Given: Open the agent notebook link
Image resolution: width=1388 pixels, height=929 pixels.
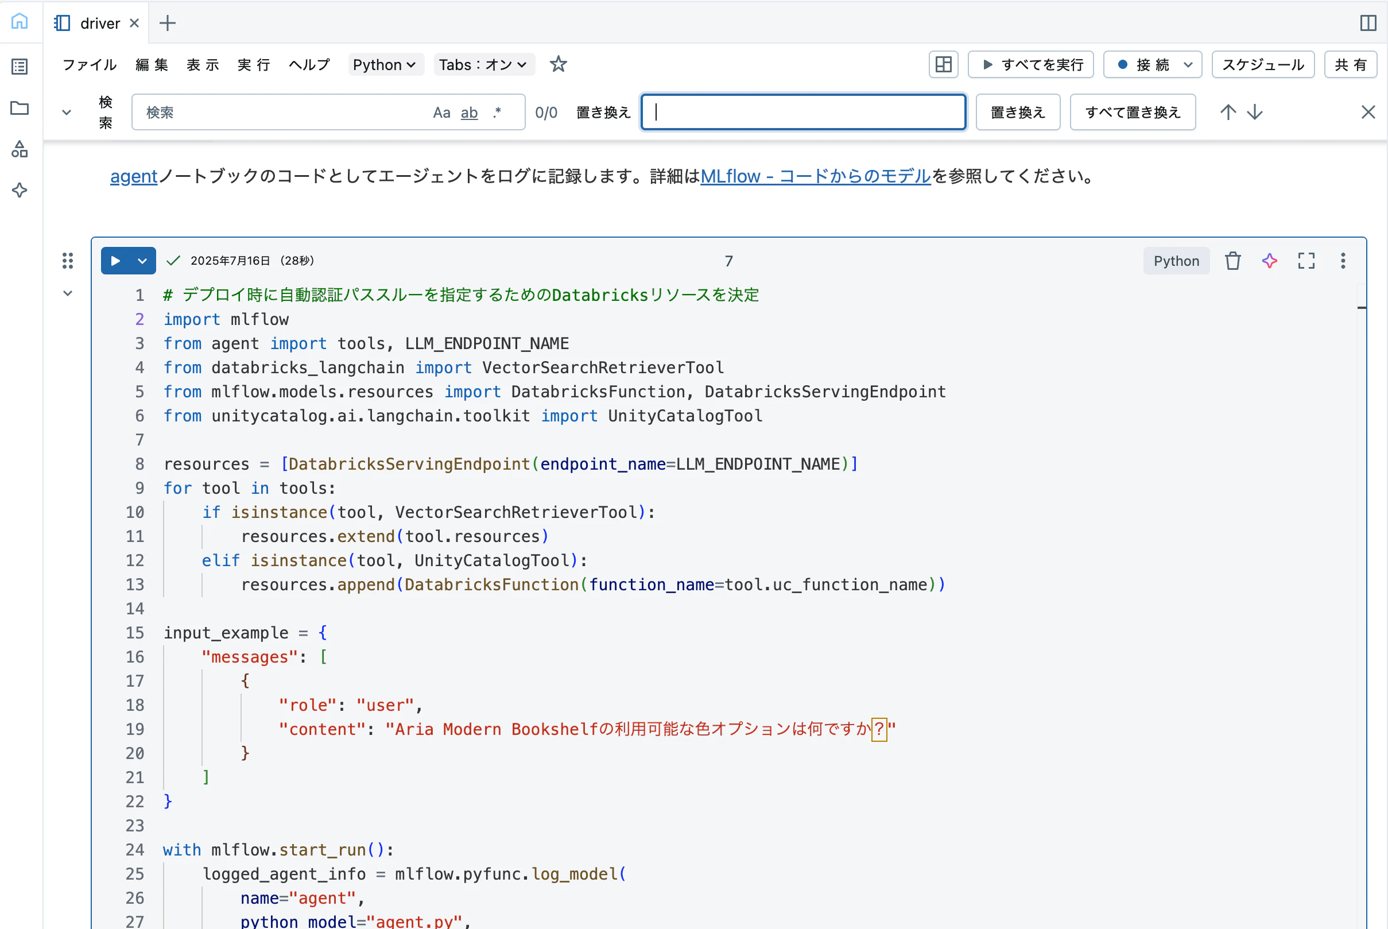Looking at the screenshot, I should [x=134, y=176].
